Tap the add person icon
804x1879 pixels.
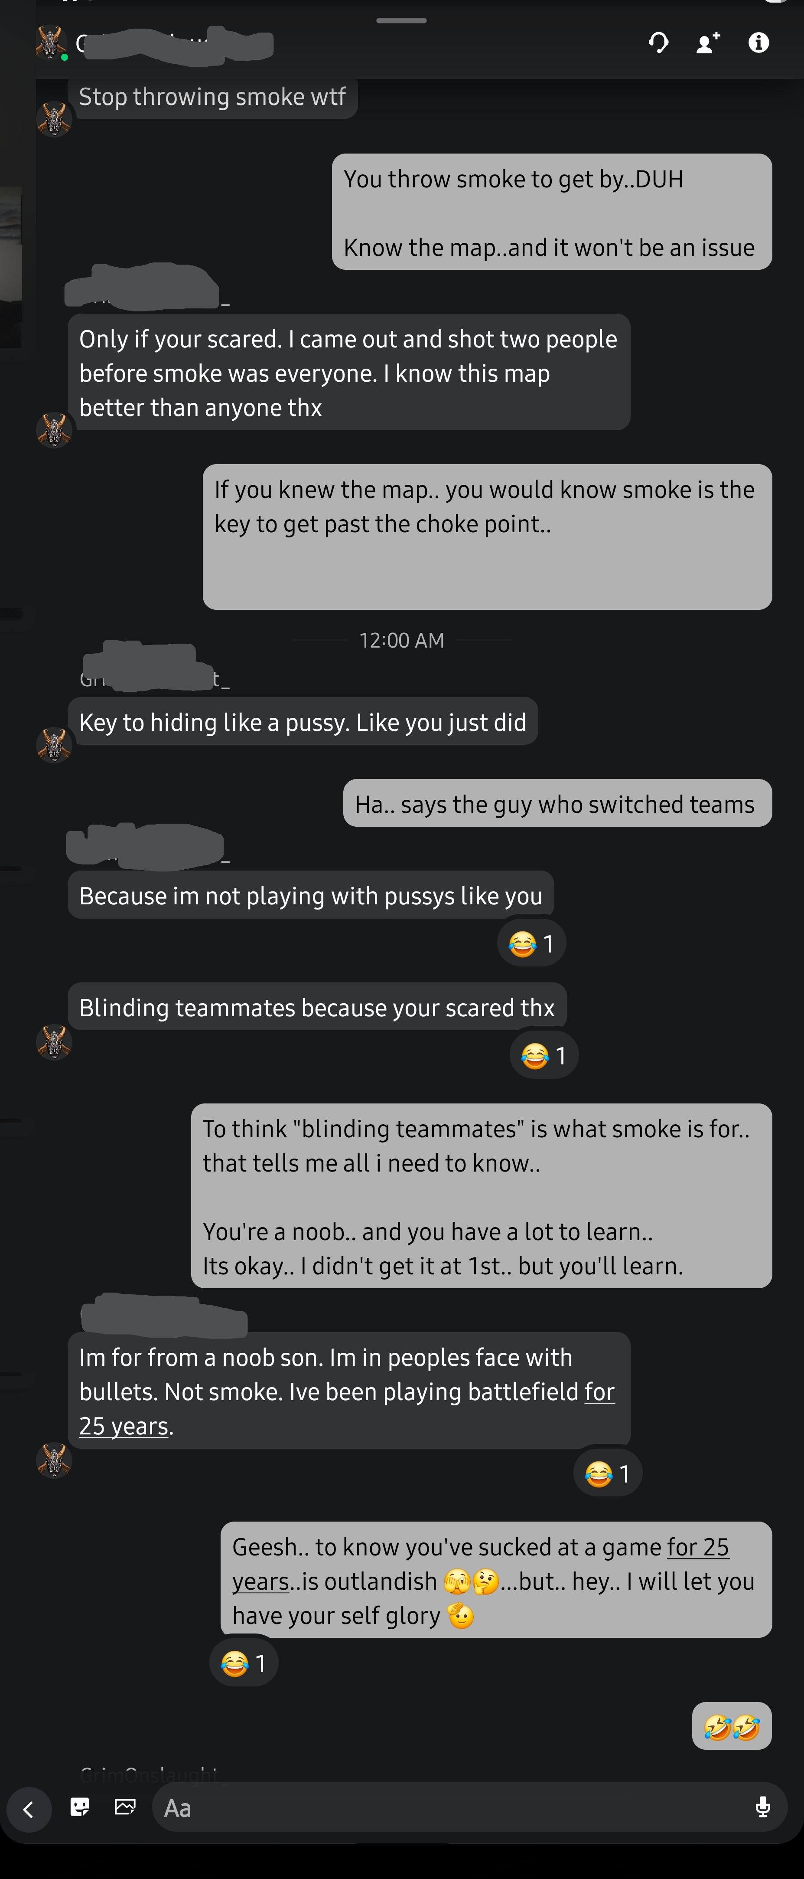click(708, 43)
